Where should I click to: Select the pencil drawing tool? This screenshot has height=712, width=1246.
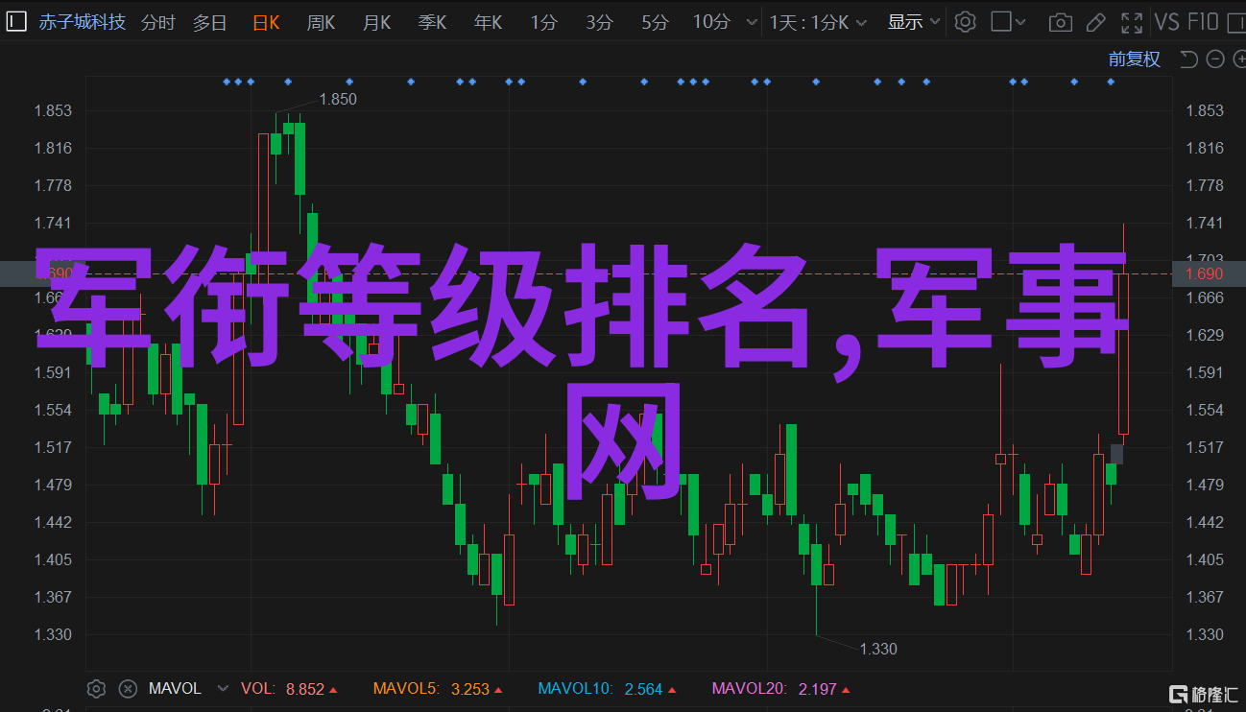1097,21
